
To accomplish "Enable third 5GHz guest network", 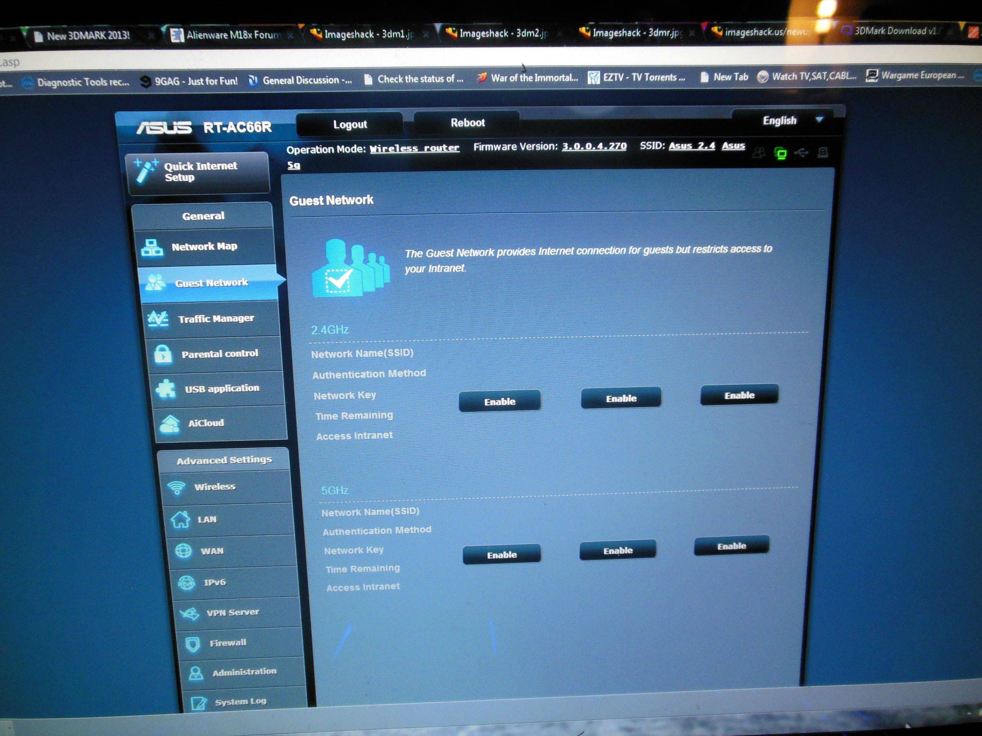I will coord(732,546).
